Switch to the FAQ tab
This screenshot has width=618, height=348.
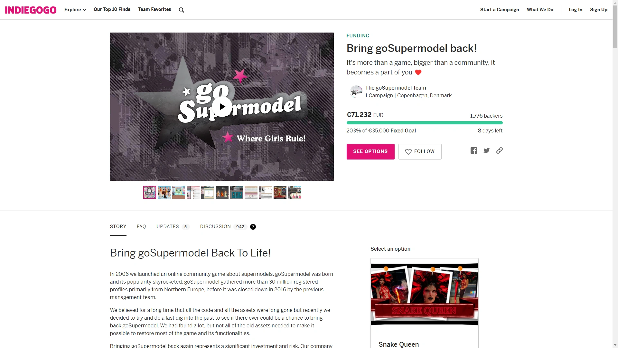141,227
